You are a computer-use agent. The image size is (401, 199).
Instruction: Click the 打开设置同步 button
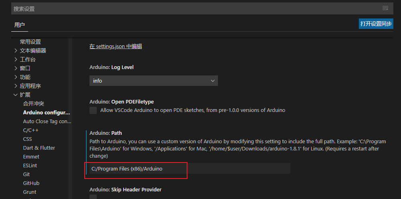376,24
